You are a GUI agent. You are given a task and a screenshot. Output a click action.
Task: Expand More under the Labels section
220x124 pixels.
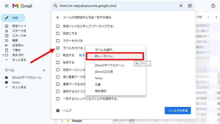19,87
